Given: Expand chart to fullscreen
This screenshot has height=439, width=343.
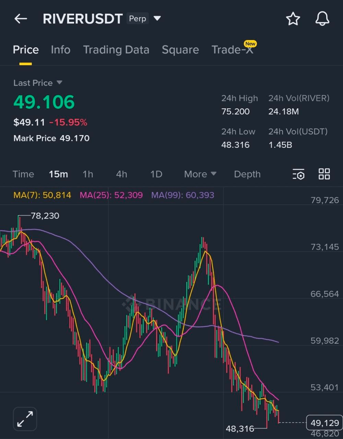Looking at the screenshot, I should coord(25,419).
